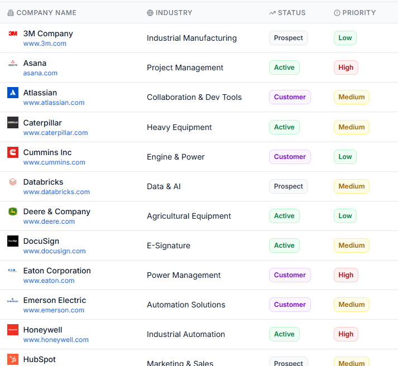This screenshot has width=398, height=366.
Task: Click the building icon in Company Name header
Action: click(x=11, y=13)
